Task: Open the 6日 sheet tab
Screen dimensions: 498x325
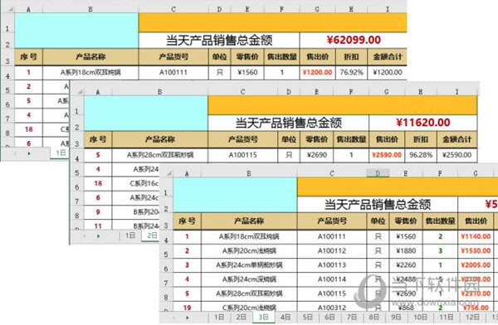Action: pos(330,317)
